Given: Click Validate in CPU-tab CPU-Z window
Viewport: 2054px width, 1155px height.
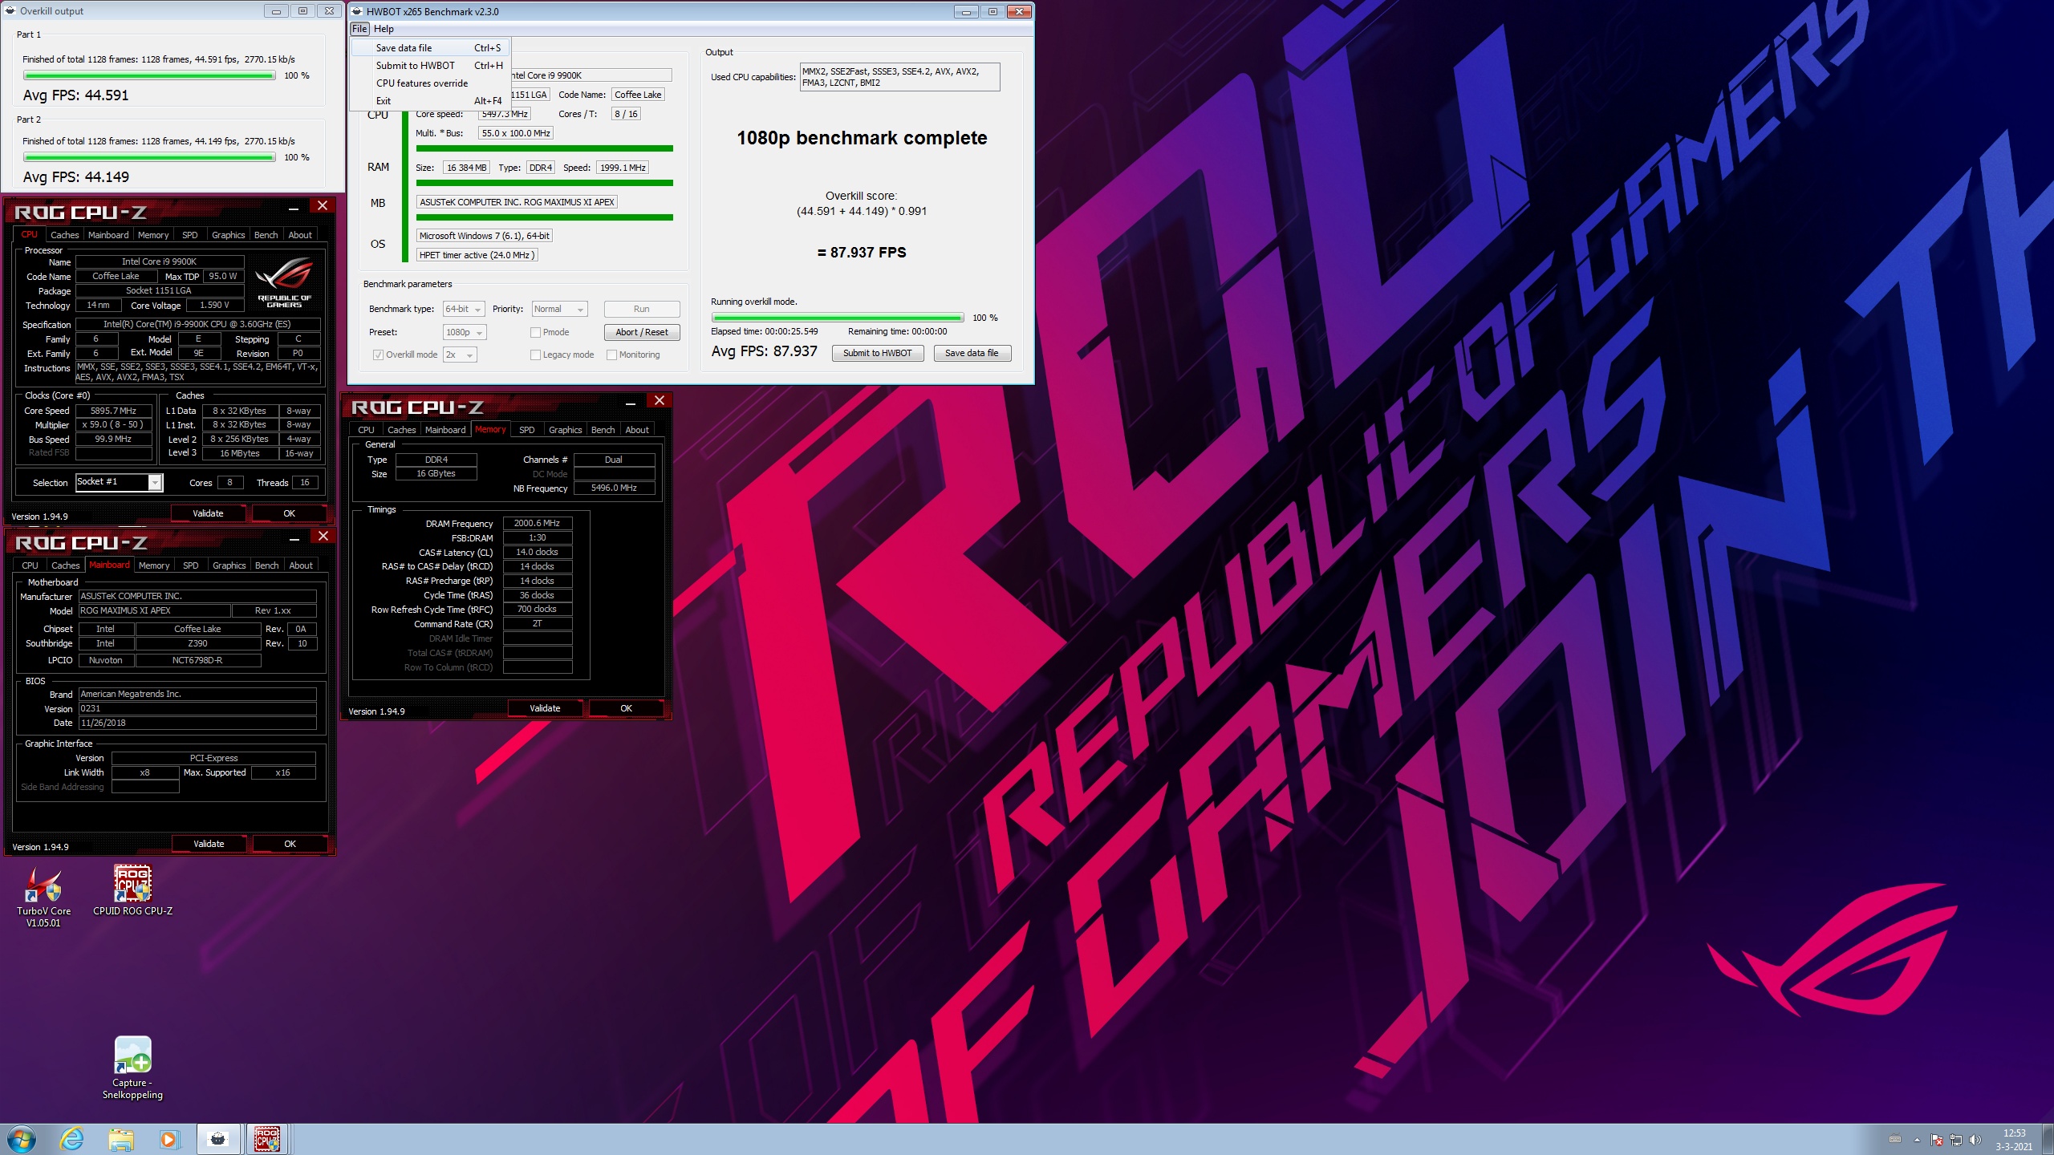Looking at the screenshot, I should [x=209, y=513].
